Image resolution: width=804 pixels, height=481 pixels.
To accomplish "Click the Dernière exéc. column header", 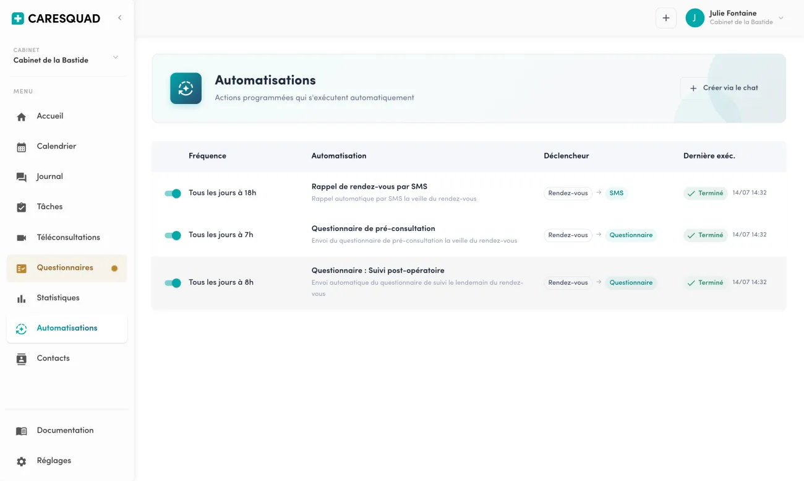I will pos(709,156).
